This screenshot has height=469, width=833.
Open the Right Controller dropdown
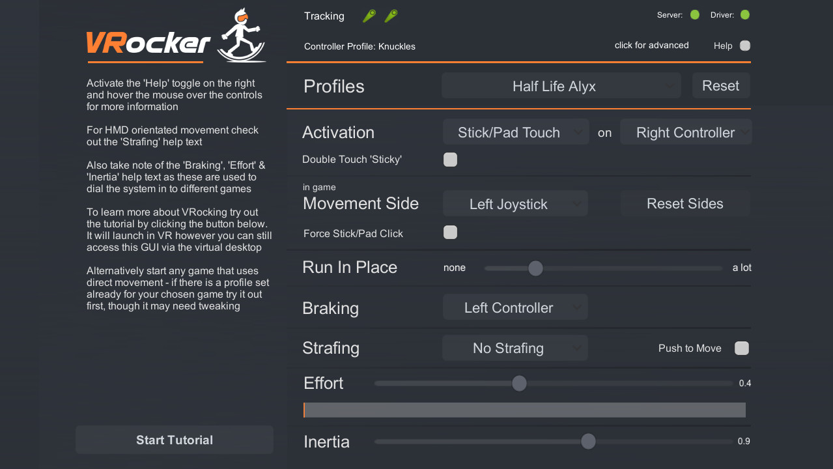coord(685,132)
